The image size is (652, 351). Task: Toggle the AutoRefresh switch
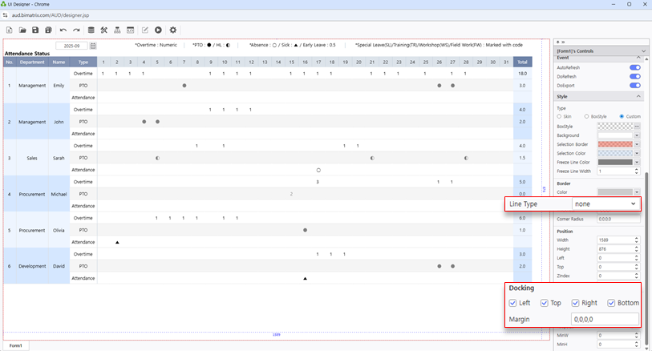coord(634,67)
